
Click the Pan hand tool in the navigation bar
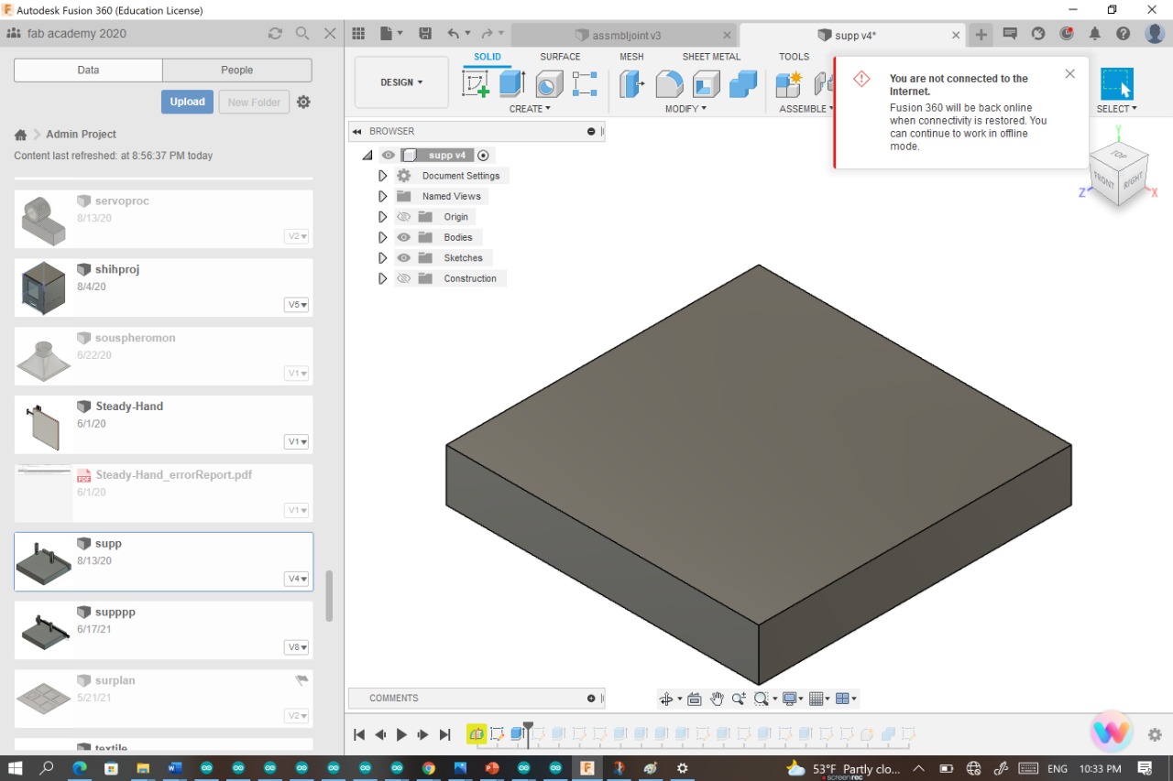click(x=717, y=699)
